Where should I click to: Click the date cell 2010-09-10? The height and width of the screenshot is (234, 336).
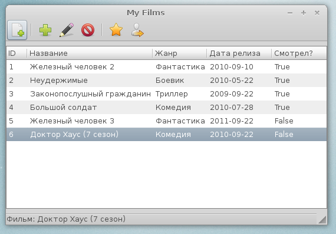tap(232, 67)
